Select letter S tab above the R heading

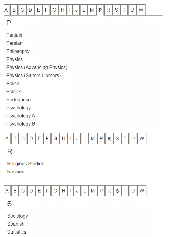pyautogui.click(x=117, y=138)
